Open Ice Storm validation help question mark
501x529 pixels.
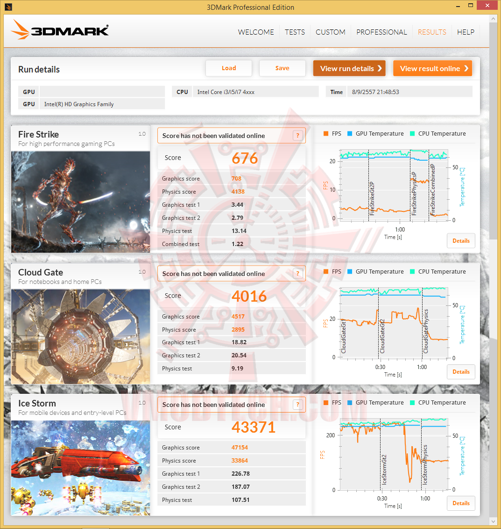297,405
